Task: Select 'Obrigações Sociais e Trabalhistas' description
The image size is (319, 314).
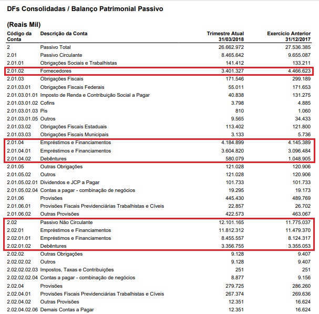Action: coord(78,63)
